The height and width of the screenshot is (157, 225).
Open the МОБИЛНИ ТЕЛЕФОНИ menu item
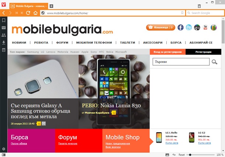(x=94, y=42)
